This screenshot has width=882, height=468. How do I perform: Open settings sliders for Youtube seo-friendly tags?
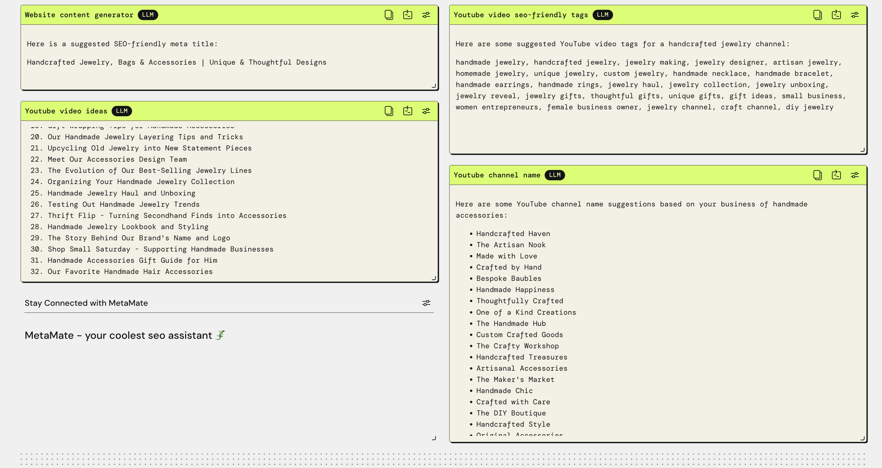coord(855,15)
